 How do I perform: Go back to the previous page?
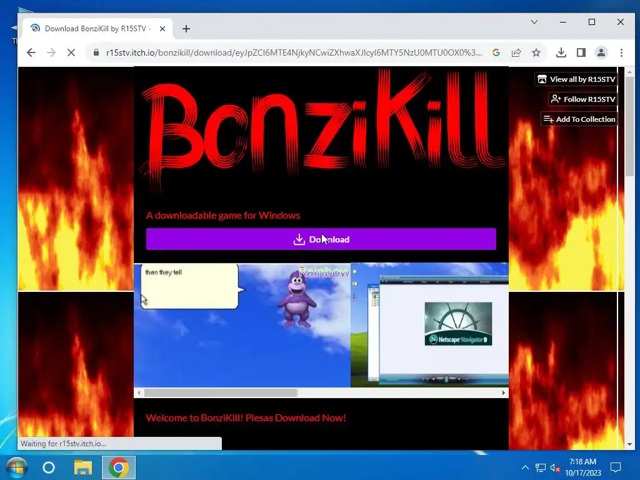tap(31, 52)
